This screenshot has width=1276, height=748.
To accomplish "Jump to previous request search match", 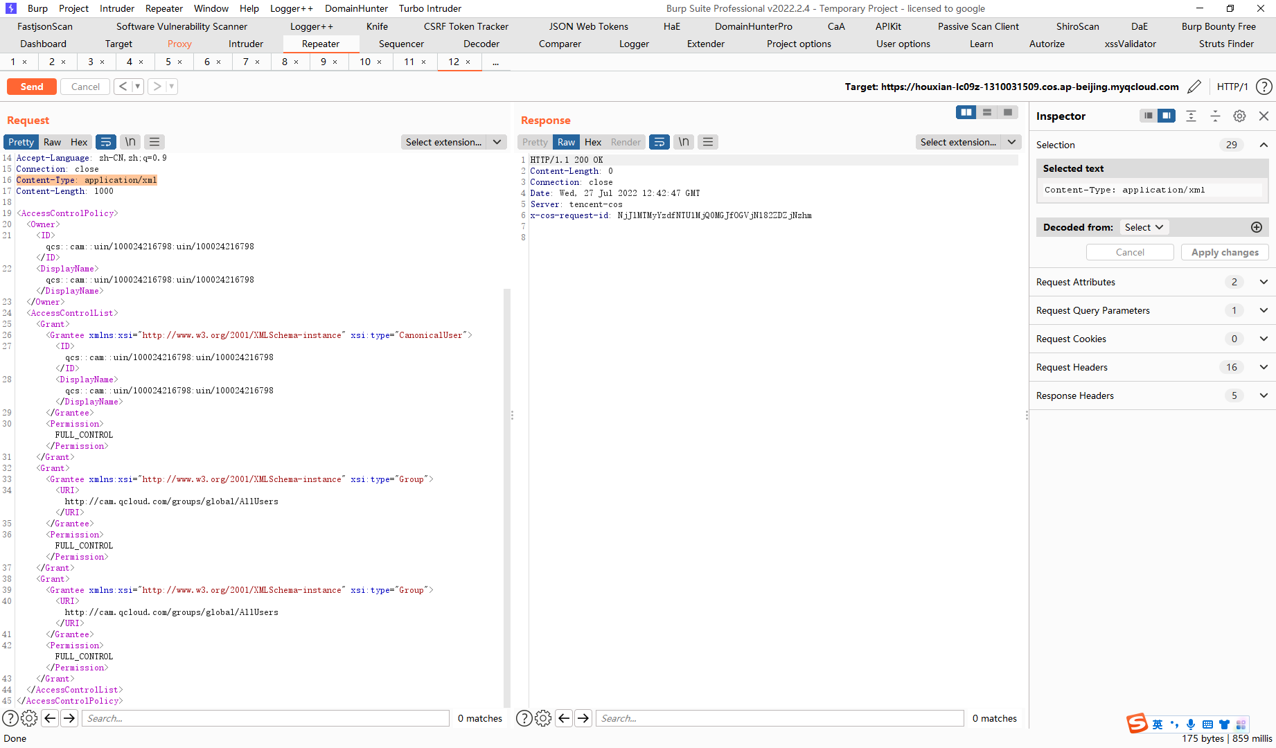I will (x=50, y=718).
